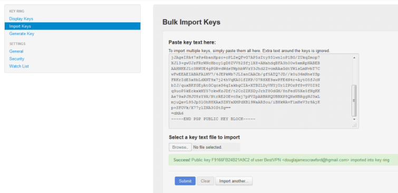Click the END PGP PUBLIC KEY BLOCK line
Viewport: 398px width, 193px height.
click(x=213, y=119)
